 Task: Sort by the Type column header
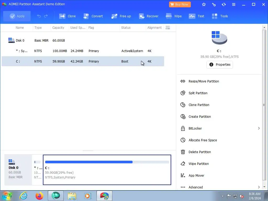pyautogui.click(x=38, y=28)
